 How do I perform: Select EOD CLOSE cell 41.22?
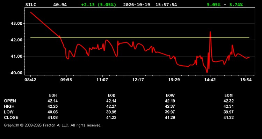coord(111,117)
